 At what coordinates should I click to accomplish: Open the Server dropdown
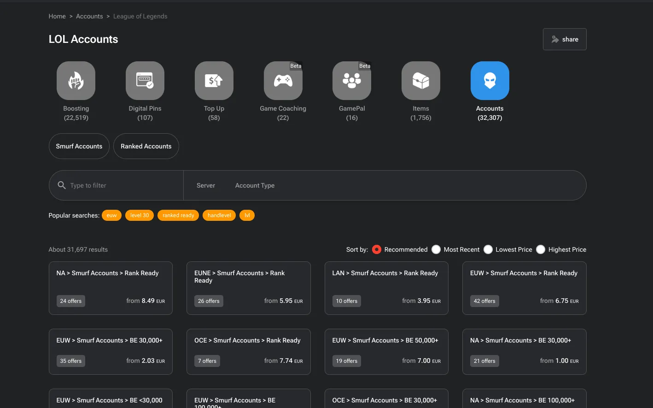click(x=206, y=185)
